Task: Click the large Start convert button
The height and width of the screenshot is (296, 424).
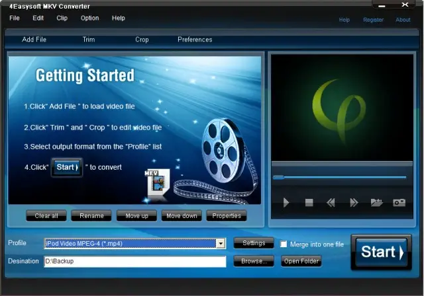Action: (382, 252)
